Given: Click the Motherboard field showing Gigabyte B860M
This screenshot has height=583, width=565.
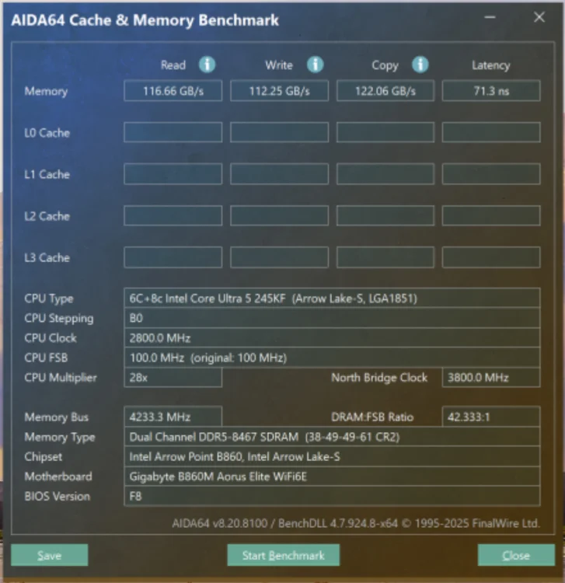Looking at the screenshot, I should click(x=333, y=477).
